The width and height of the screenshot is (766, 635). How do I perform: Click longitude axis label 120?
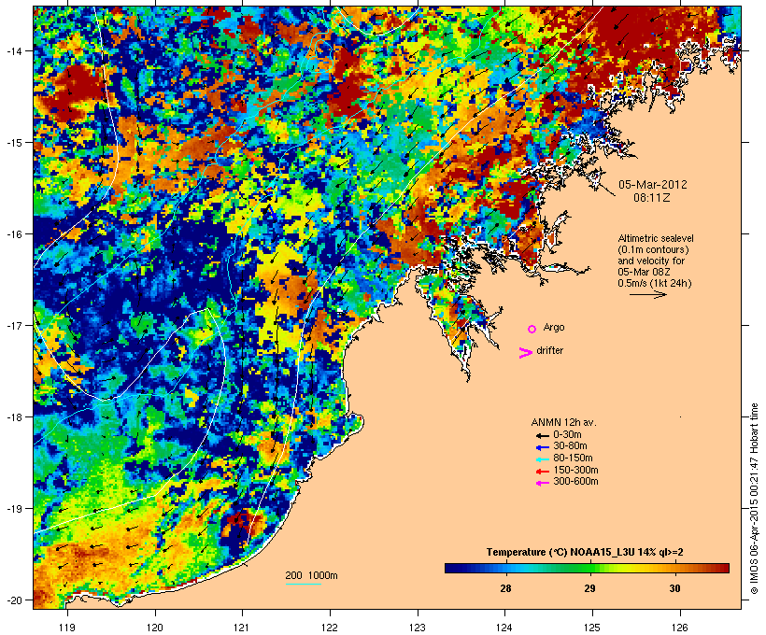click(155, 628)
